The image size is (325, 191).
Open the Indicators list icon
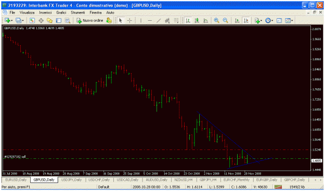coord(257,20)
